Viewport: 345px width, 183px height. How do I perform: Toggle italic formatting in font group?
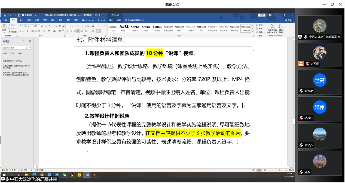pyautogui.click(x=24, y=31)
